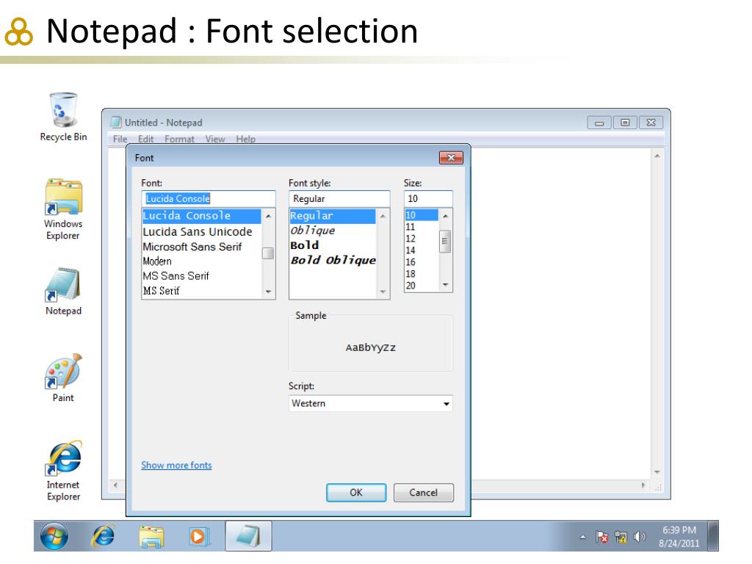Select MS Serif font
The width and height of the screenshot is (752, 564).
202,291
